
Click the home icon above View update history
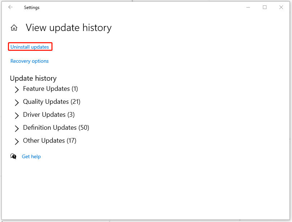coord(14,27)
